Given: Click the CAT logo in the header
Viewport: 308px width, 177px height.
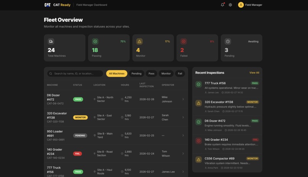Looking at the screenshot, I should coord(47,5).
